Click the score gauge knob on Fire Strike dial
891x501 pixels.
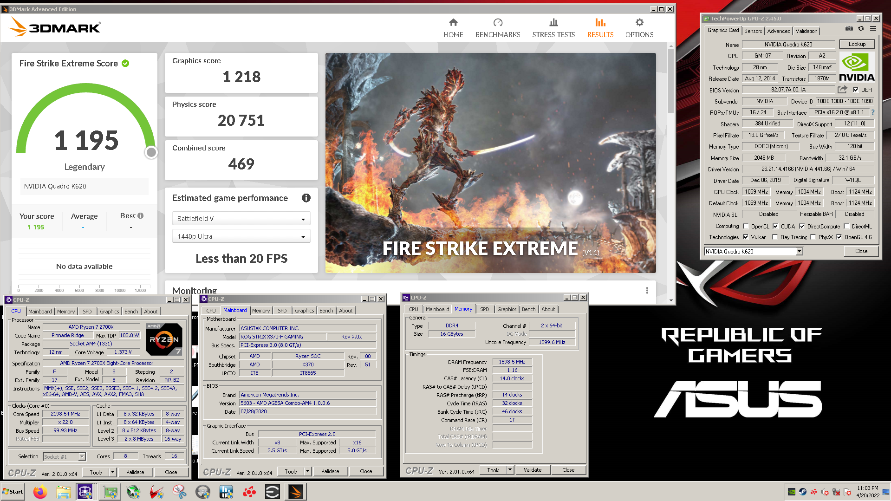(x=151, y=152)
